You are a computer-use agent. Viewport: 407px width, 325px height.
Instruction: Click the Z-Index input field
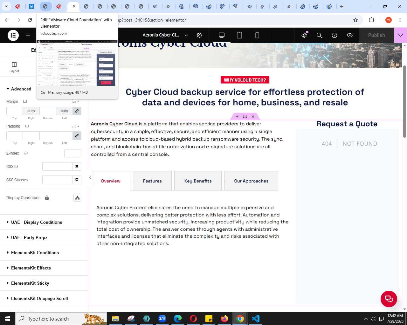tap(73, 153)
